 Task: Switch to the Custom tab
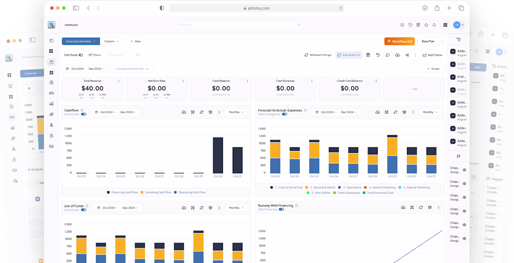(112, 41)
